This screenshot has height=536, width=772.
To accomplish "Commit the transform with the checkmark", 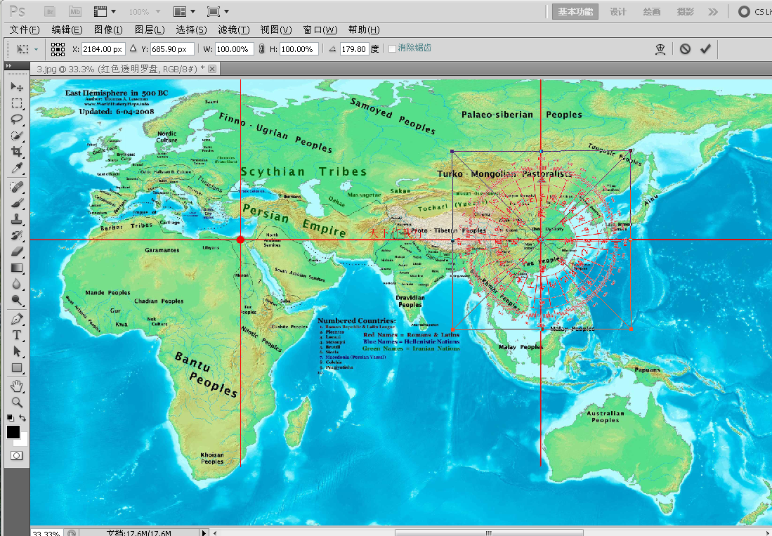I will (x=705, y=49).
